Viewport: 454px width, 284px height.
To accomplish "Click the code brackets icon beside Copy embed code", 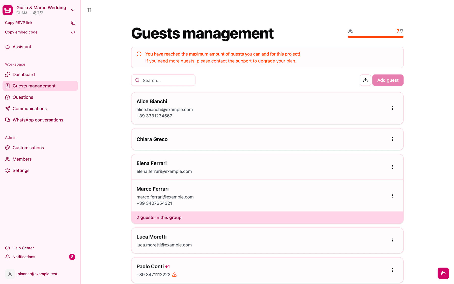I will tap(73, 32).
